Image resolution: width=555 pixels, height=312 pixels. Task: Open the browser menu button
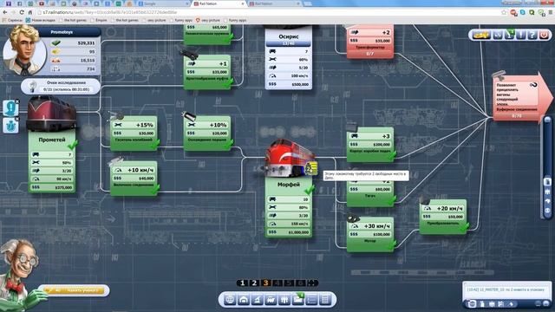click(551, 12)
